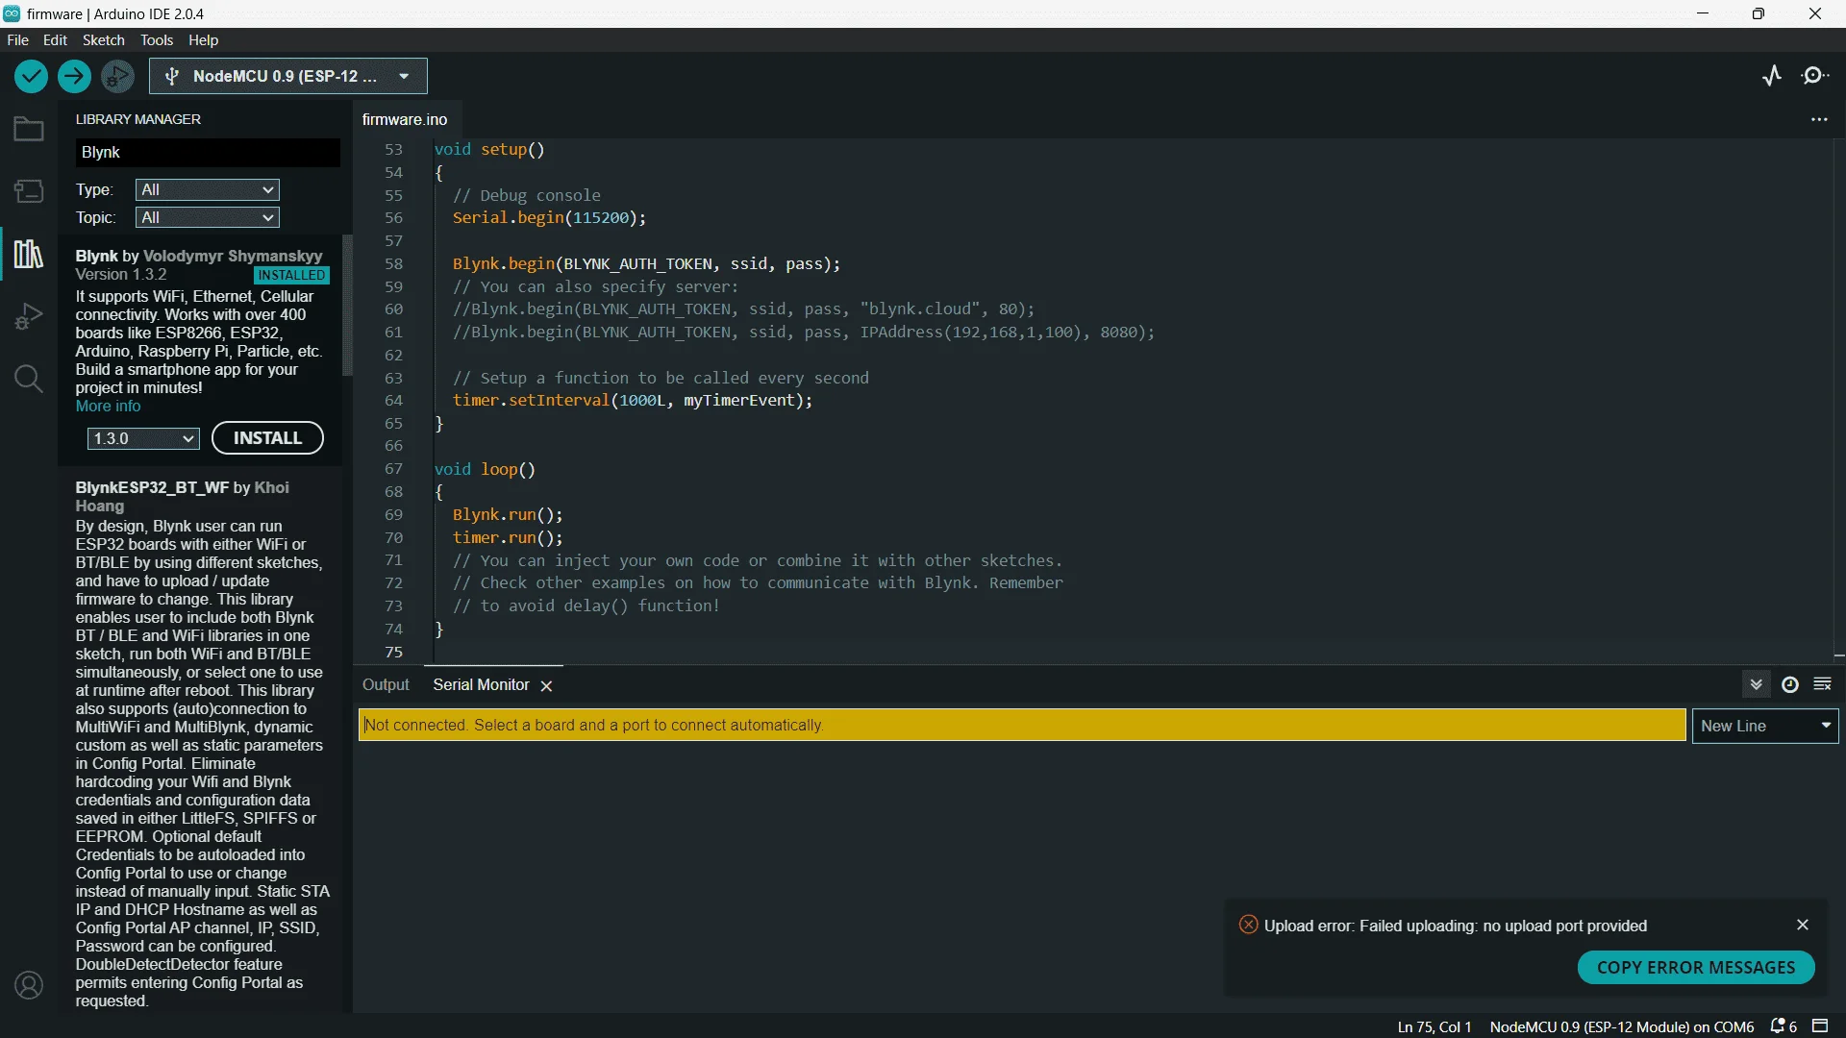Image resolution: width=1846 pixels, height=1038 pixels.
Task: Click the BlynkESP32_BT_WF library title
Action: [153, 487]
